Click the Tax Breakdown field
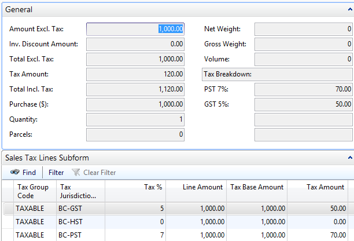 [x=277, y=74]
